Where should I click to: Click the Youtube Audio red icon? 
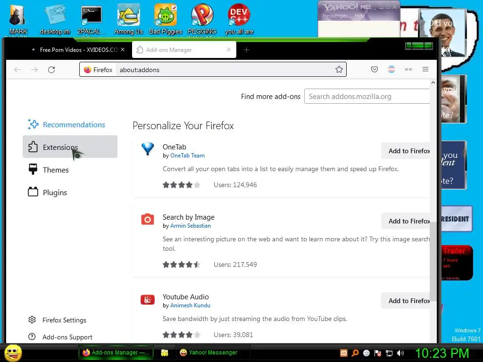(x=148, y=299)
